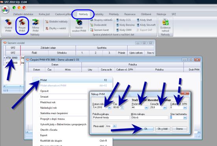The height and width of the screenshot is (146, 217).
Task: Click the red circle quick-access button
Action: [24, 7]
